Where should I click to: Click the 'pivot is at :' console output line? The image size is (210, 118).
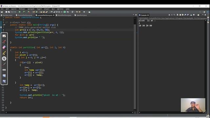[147, 21]
